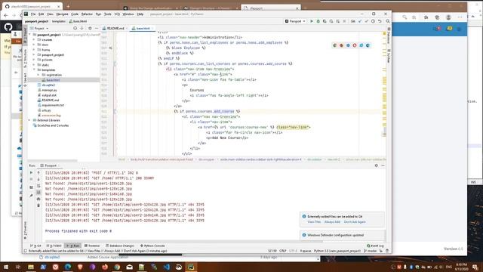The width and height of the screenshot is (483, 272).
Task: Collapse the passport_project root folder
Action: click(x=30, y=35)
